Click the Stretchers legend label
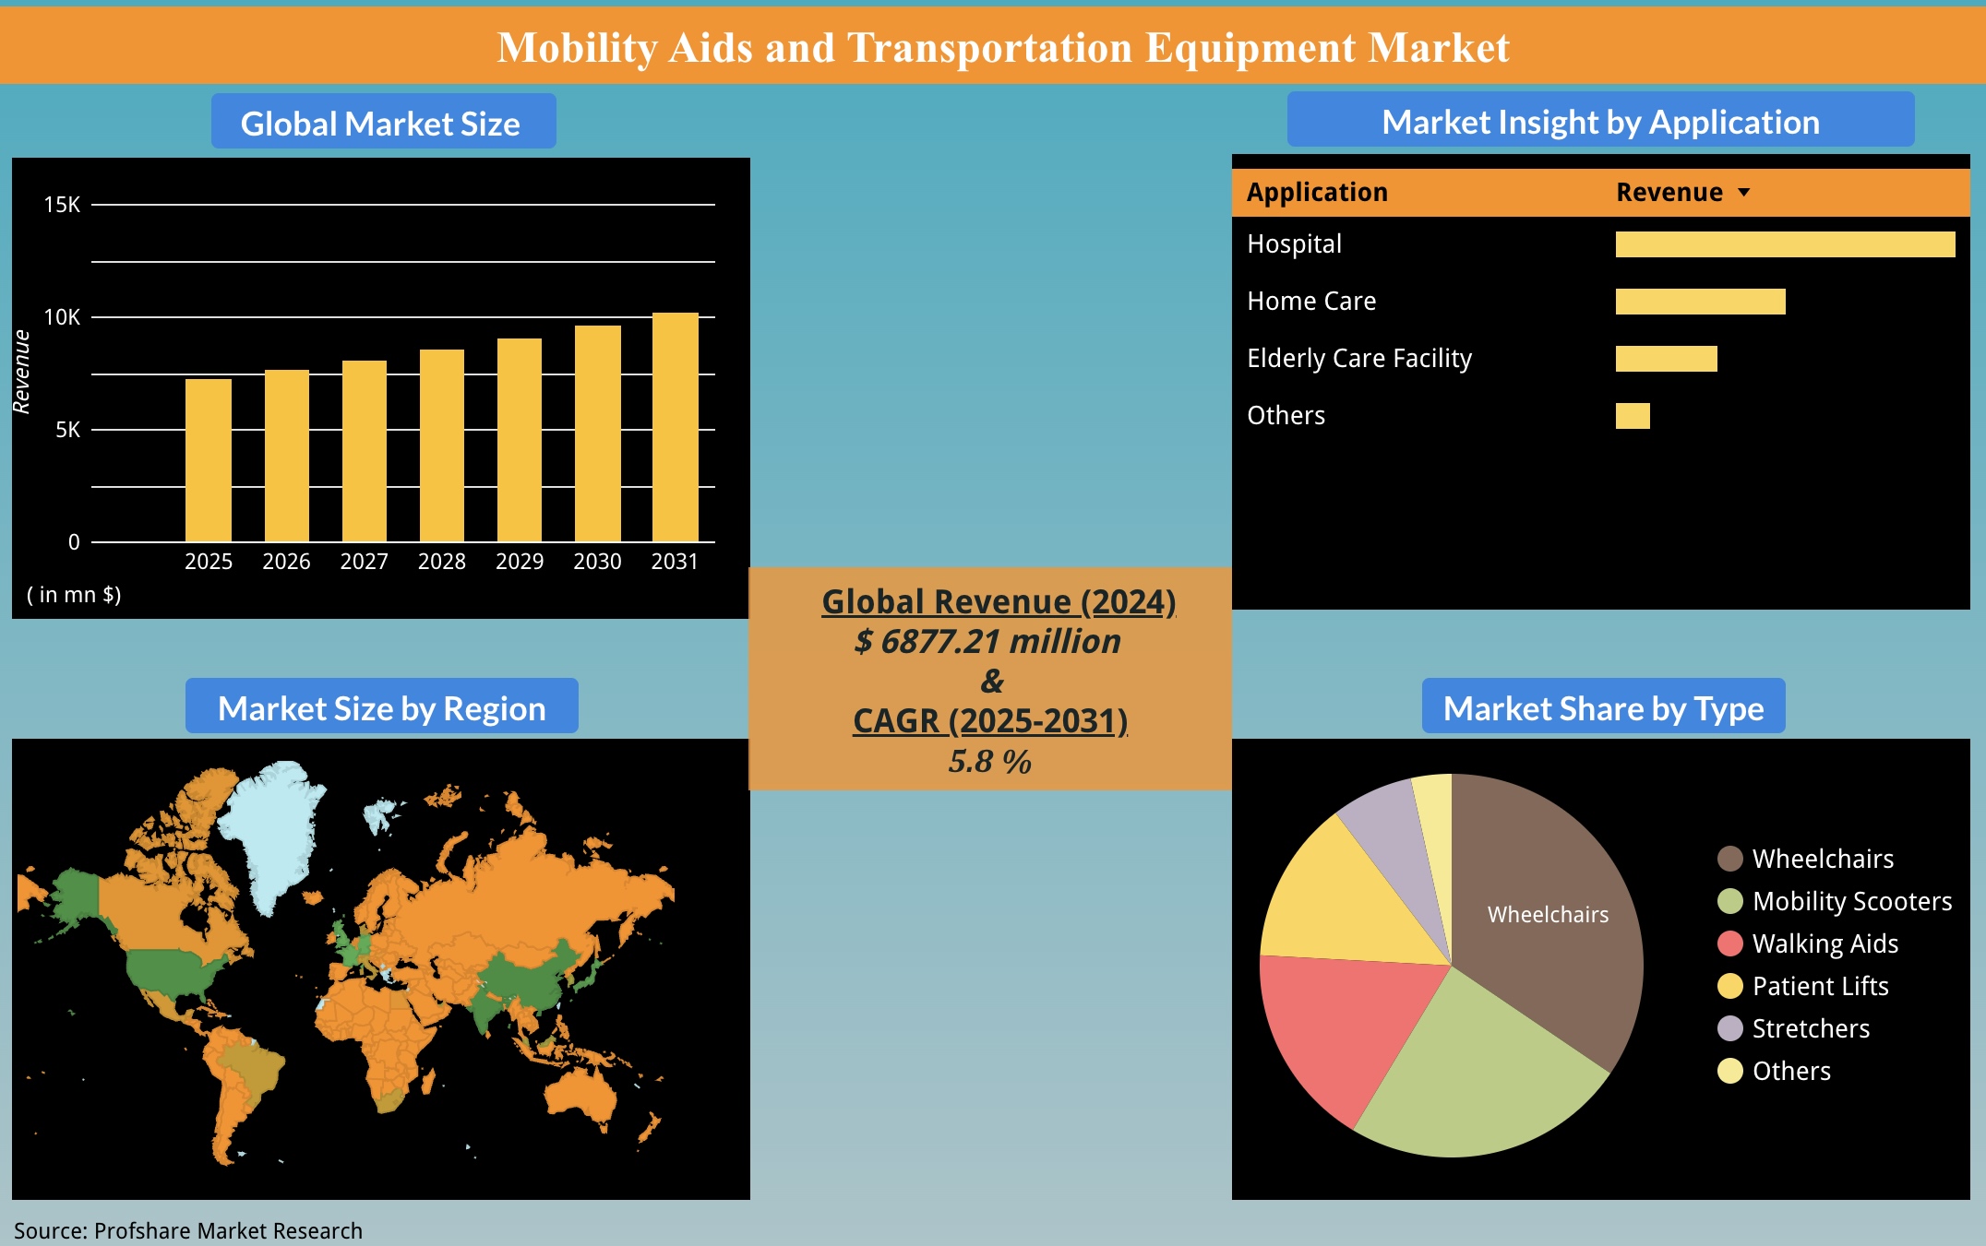Screen dimensions: 1986x1246 pos(1811,1028)
